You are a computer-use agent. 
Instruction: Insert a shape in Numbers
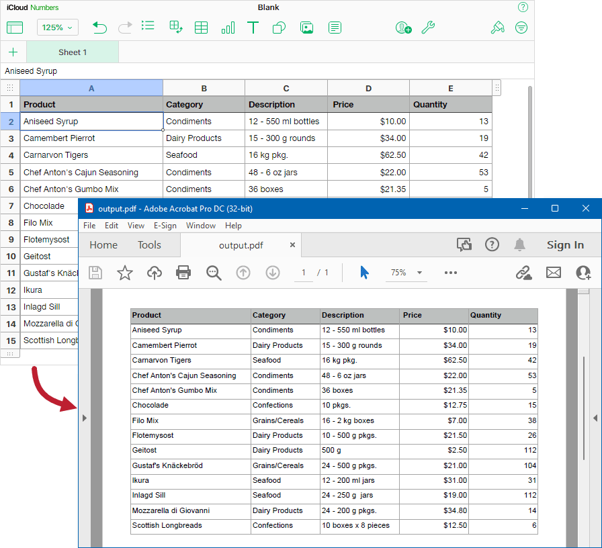279,28
